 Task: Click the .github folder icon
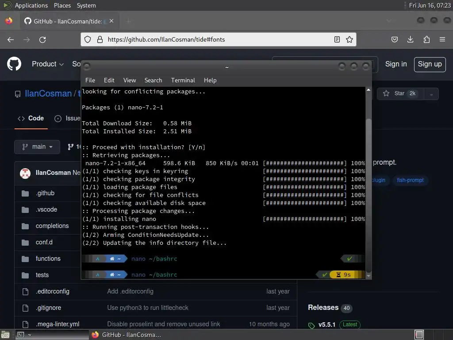[x=25, y=193]
